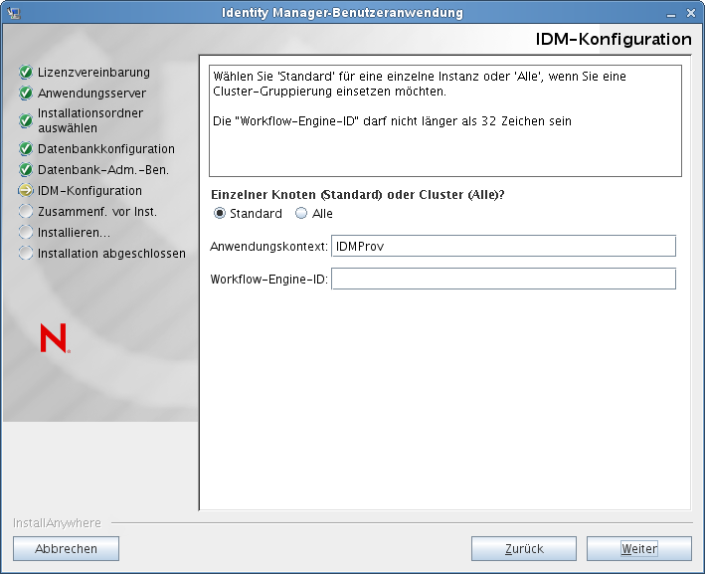Click the Installieren... step label
Image resolution: width=705 pixels, height=574 pixels.
(74, 233)
